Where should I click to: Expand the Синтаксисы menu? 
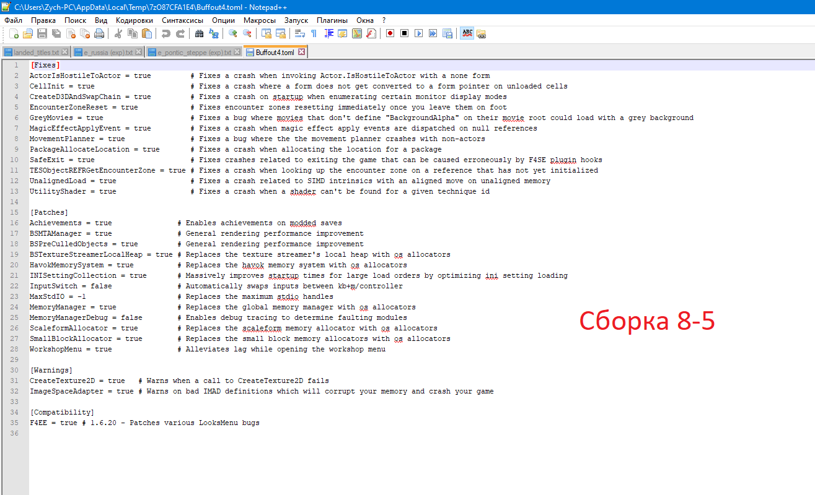point(182,20)
